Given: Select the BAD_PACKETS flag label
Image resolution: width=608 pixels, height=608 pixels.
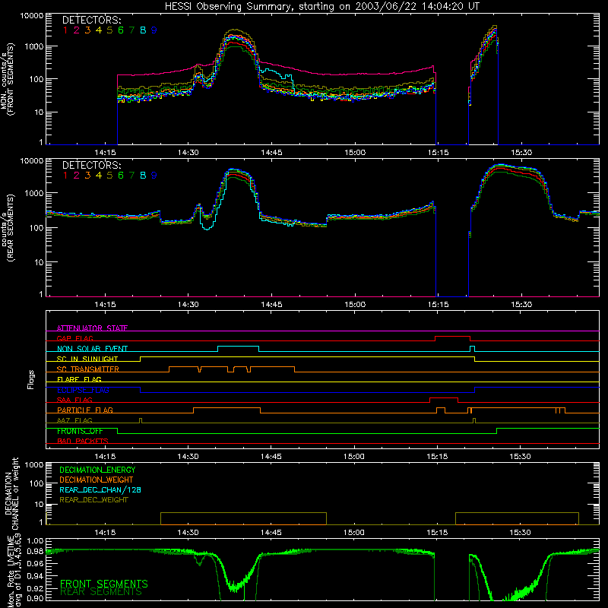Looking at the screenshot, I should point(83,441).
